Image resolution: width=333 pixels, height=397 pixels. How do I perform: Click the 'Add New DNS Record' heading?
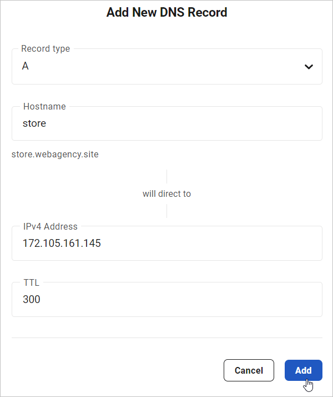coord(167,12)
